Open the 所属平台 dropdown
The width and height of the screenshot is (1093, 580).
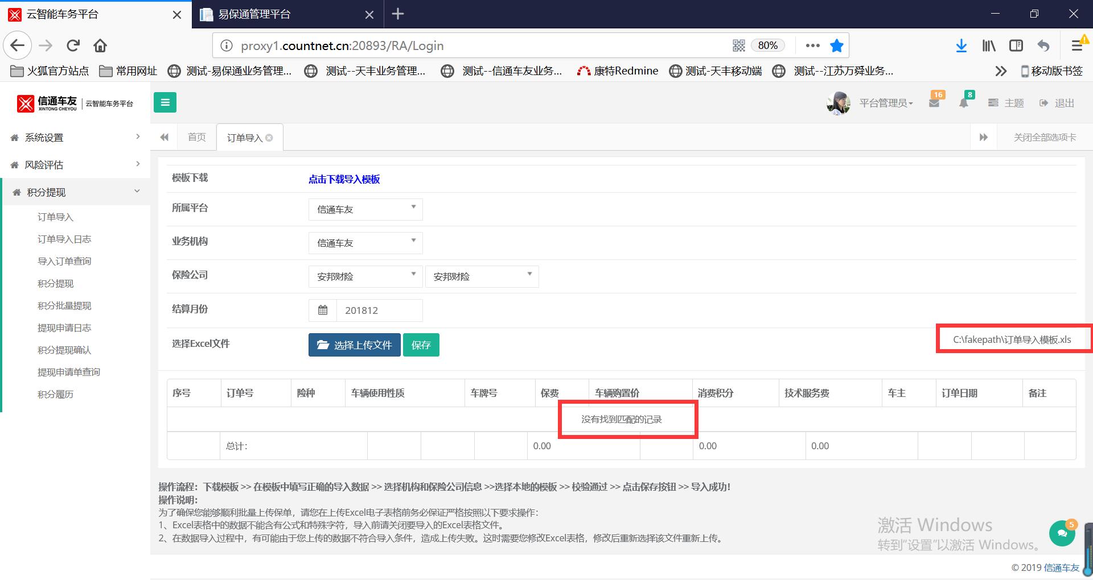click(365, 209)
